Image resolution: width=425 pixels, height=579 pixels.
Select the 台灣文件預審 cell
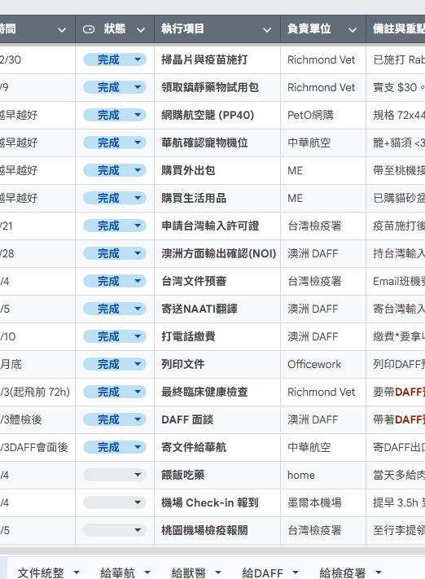pos(217,282)
